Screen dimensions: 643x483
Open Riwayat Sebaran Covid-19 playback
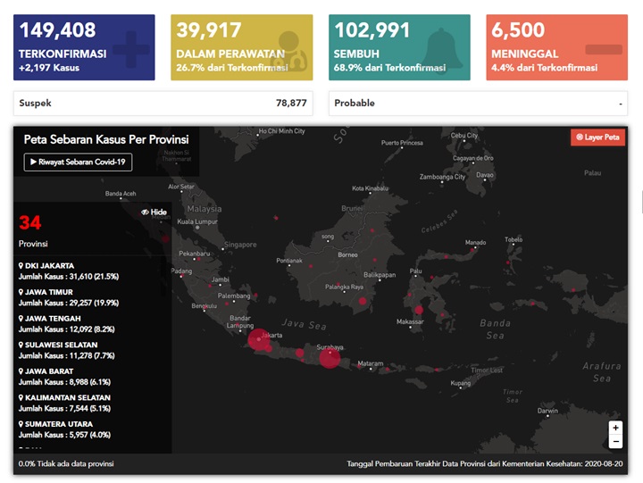click(79, 162)
